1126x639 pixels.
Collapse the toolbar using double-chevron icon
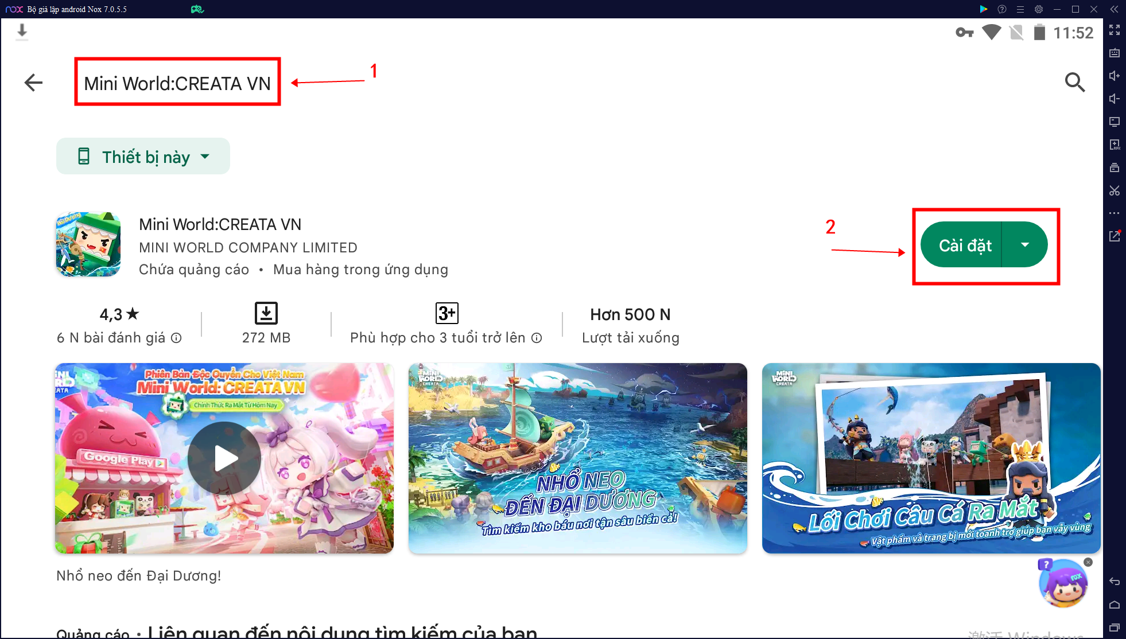click(1114, 9)
